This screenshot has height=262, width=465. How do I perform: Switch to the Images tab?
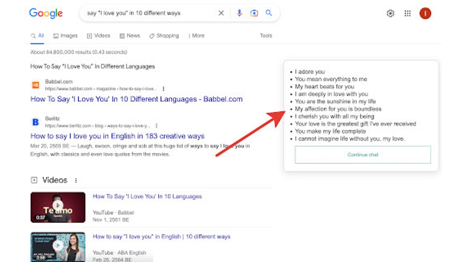pos(66,36)
